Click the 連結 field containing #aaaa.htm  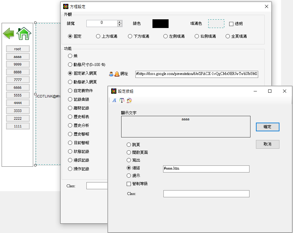[x=206, y=169]
